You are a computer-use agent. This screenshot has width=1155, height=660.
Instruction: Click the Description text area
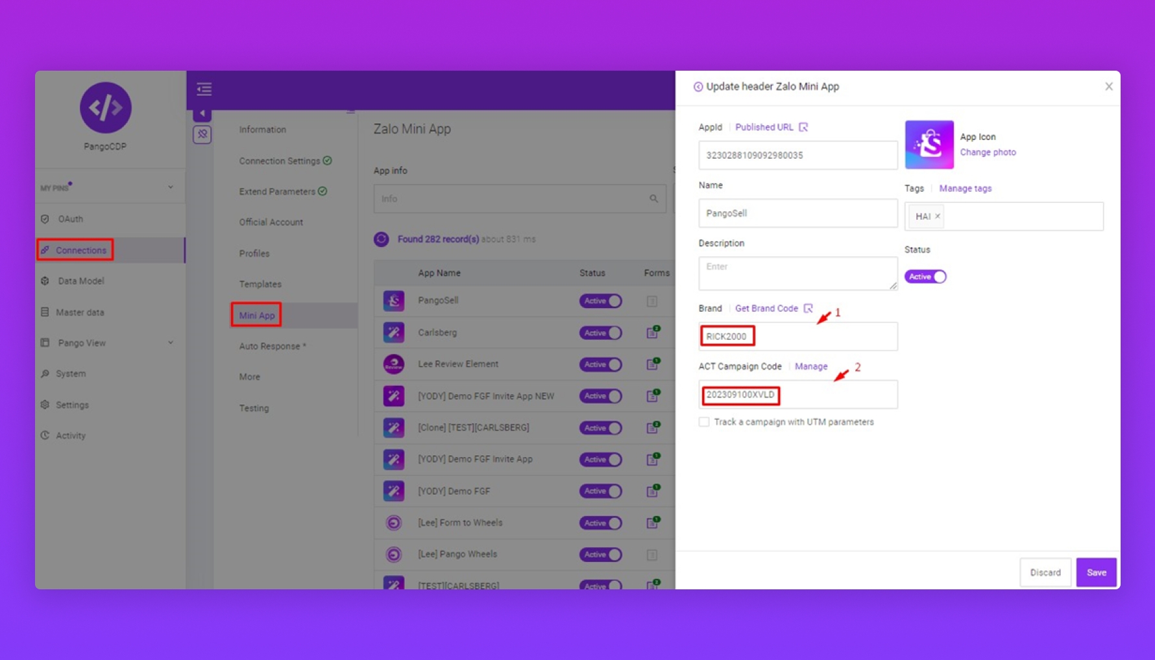pyautogui.click(x=797, y=273)
